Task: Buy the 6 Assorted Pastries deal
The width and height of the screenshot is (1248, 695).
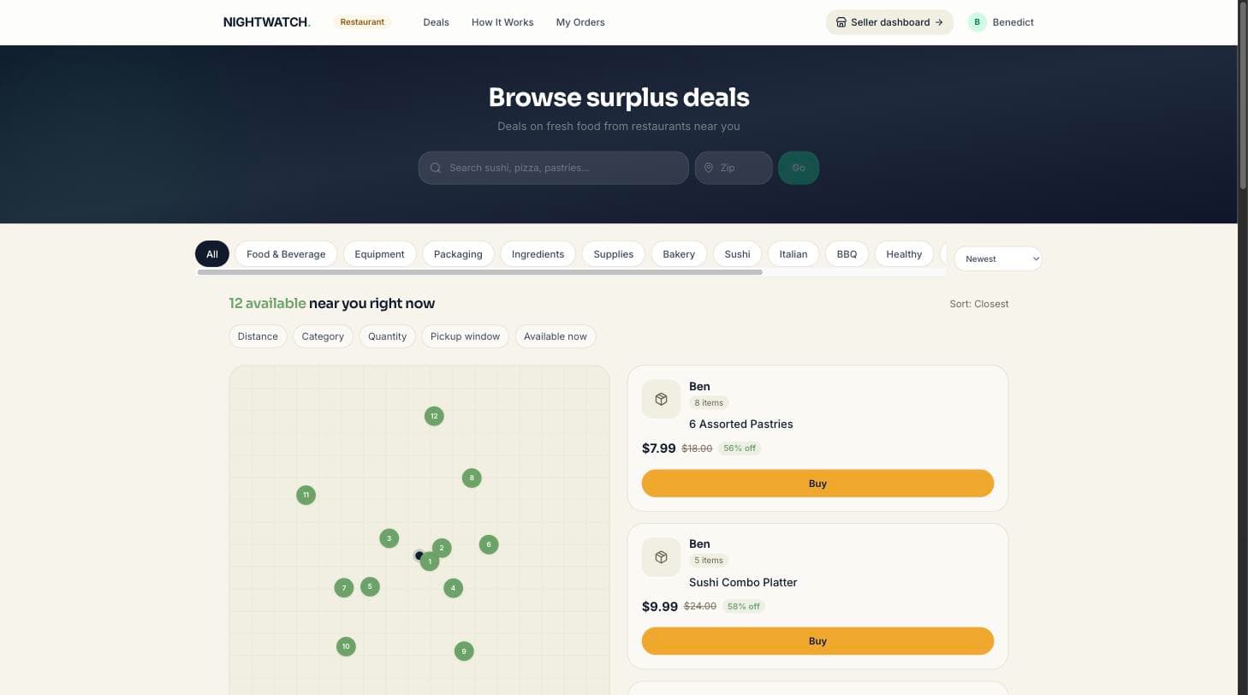Action: tap(817, 484)
